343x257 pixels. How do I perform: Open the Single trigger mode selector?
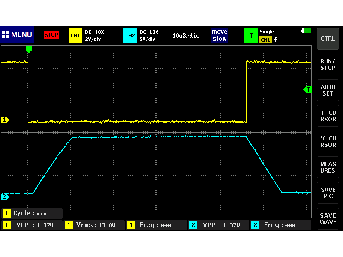[267, 32]
